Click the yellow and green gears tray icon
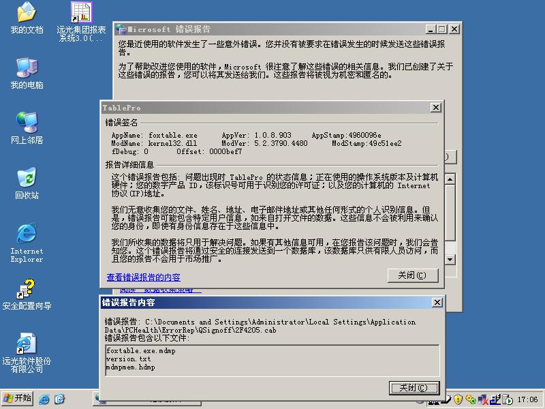The width and height of the screenshot is (545, 409). click(x=470, y=399)
